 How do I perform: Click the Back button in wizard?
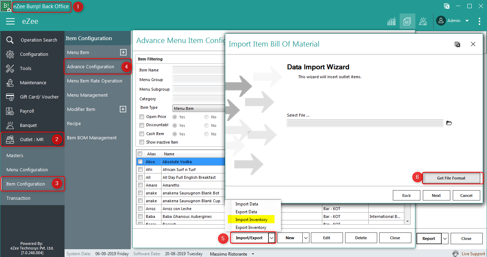pyautogui.click(x=406, y=196)
